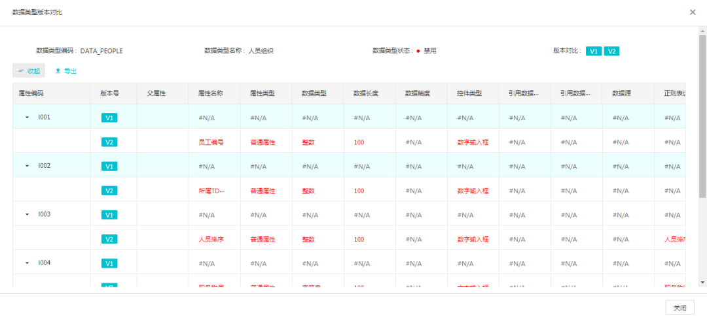Collapse the I001 attribute row

tap(27, 118)
